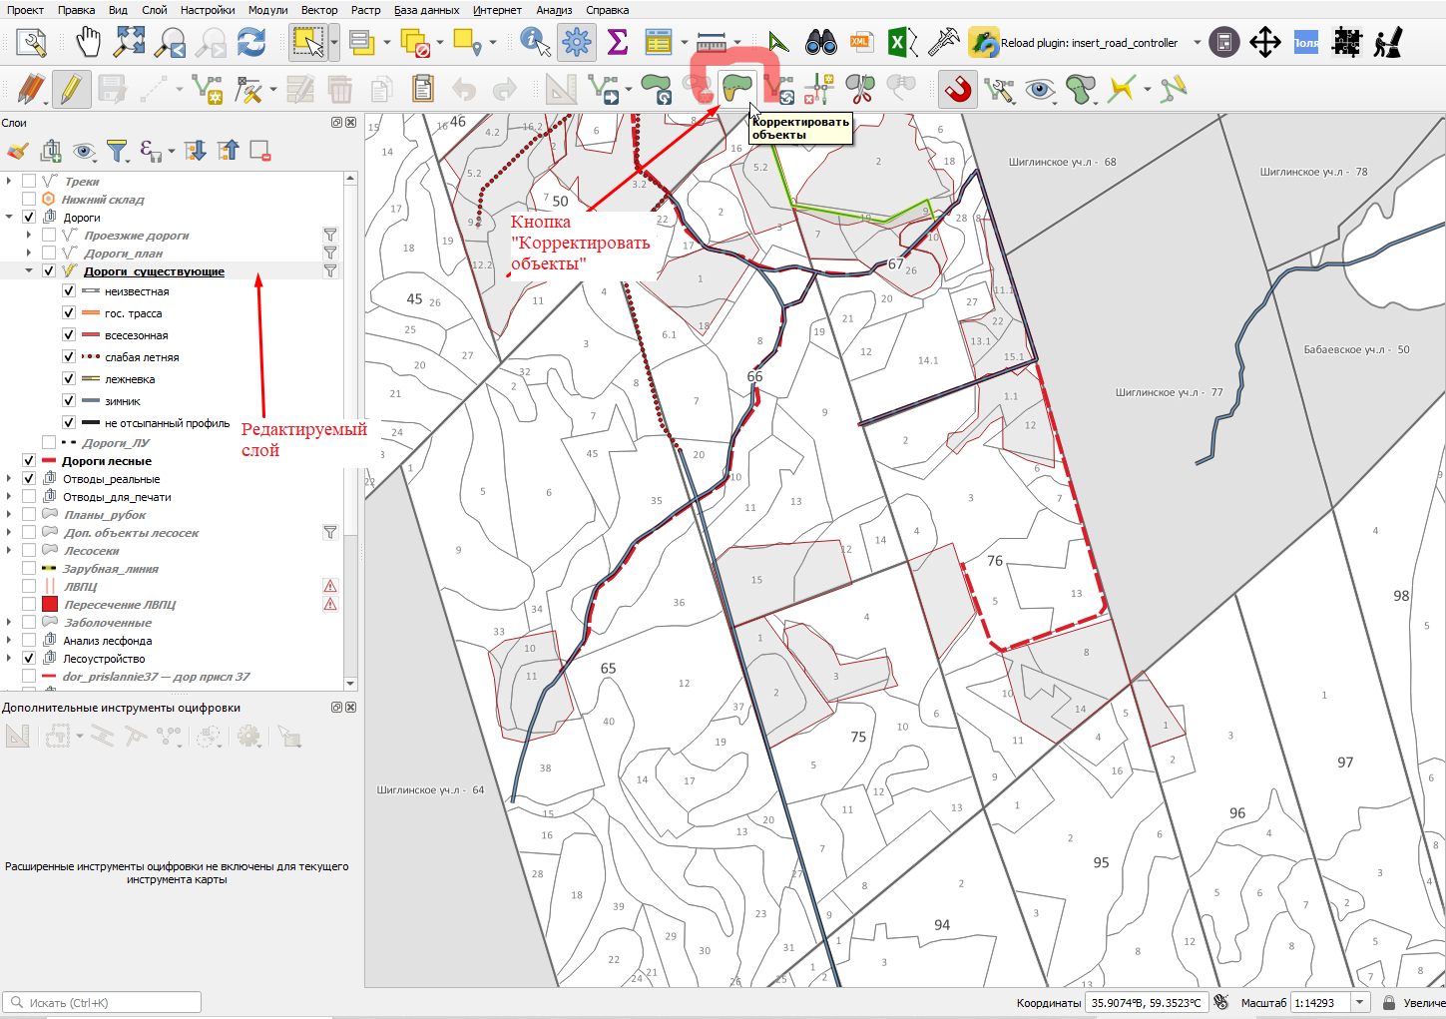The height and width of the screenshot is (1019, 1446).
Task: Select the scissors split features tool
Action: (x=859, y=89)
